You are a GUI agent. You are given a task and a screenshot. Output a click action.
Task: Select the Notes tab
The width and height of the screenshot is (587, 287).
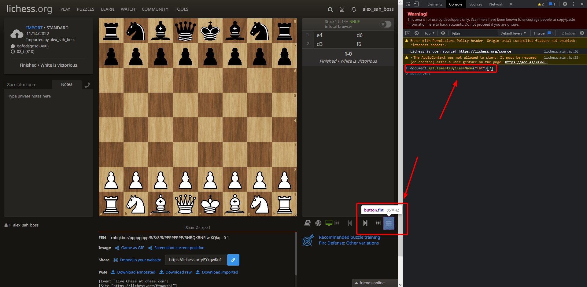pos(67,84)
